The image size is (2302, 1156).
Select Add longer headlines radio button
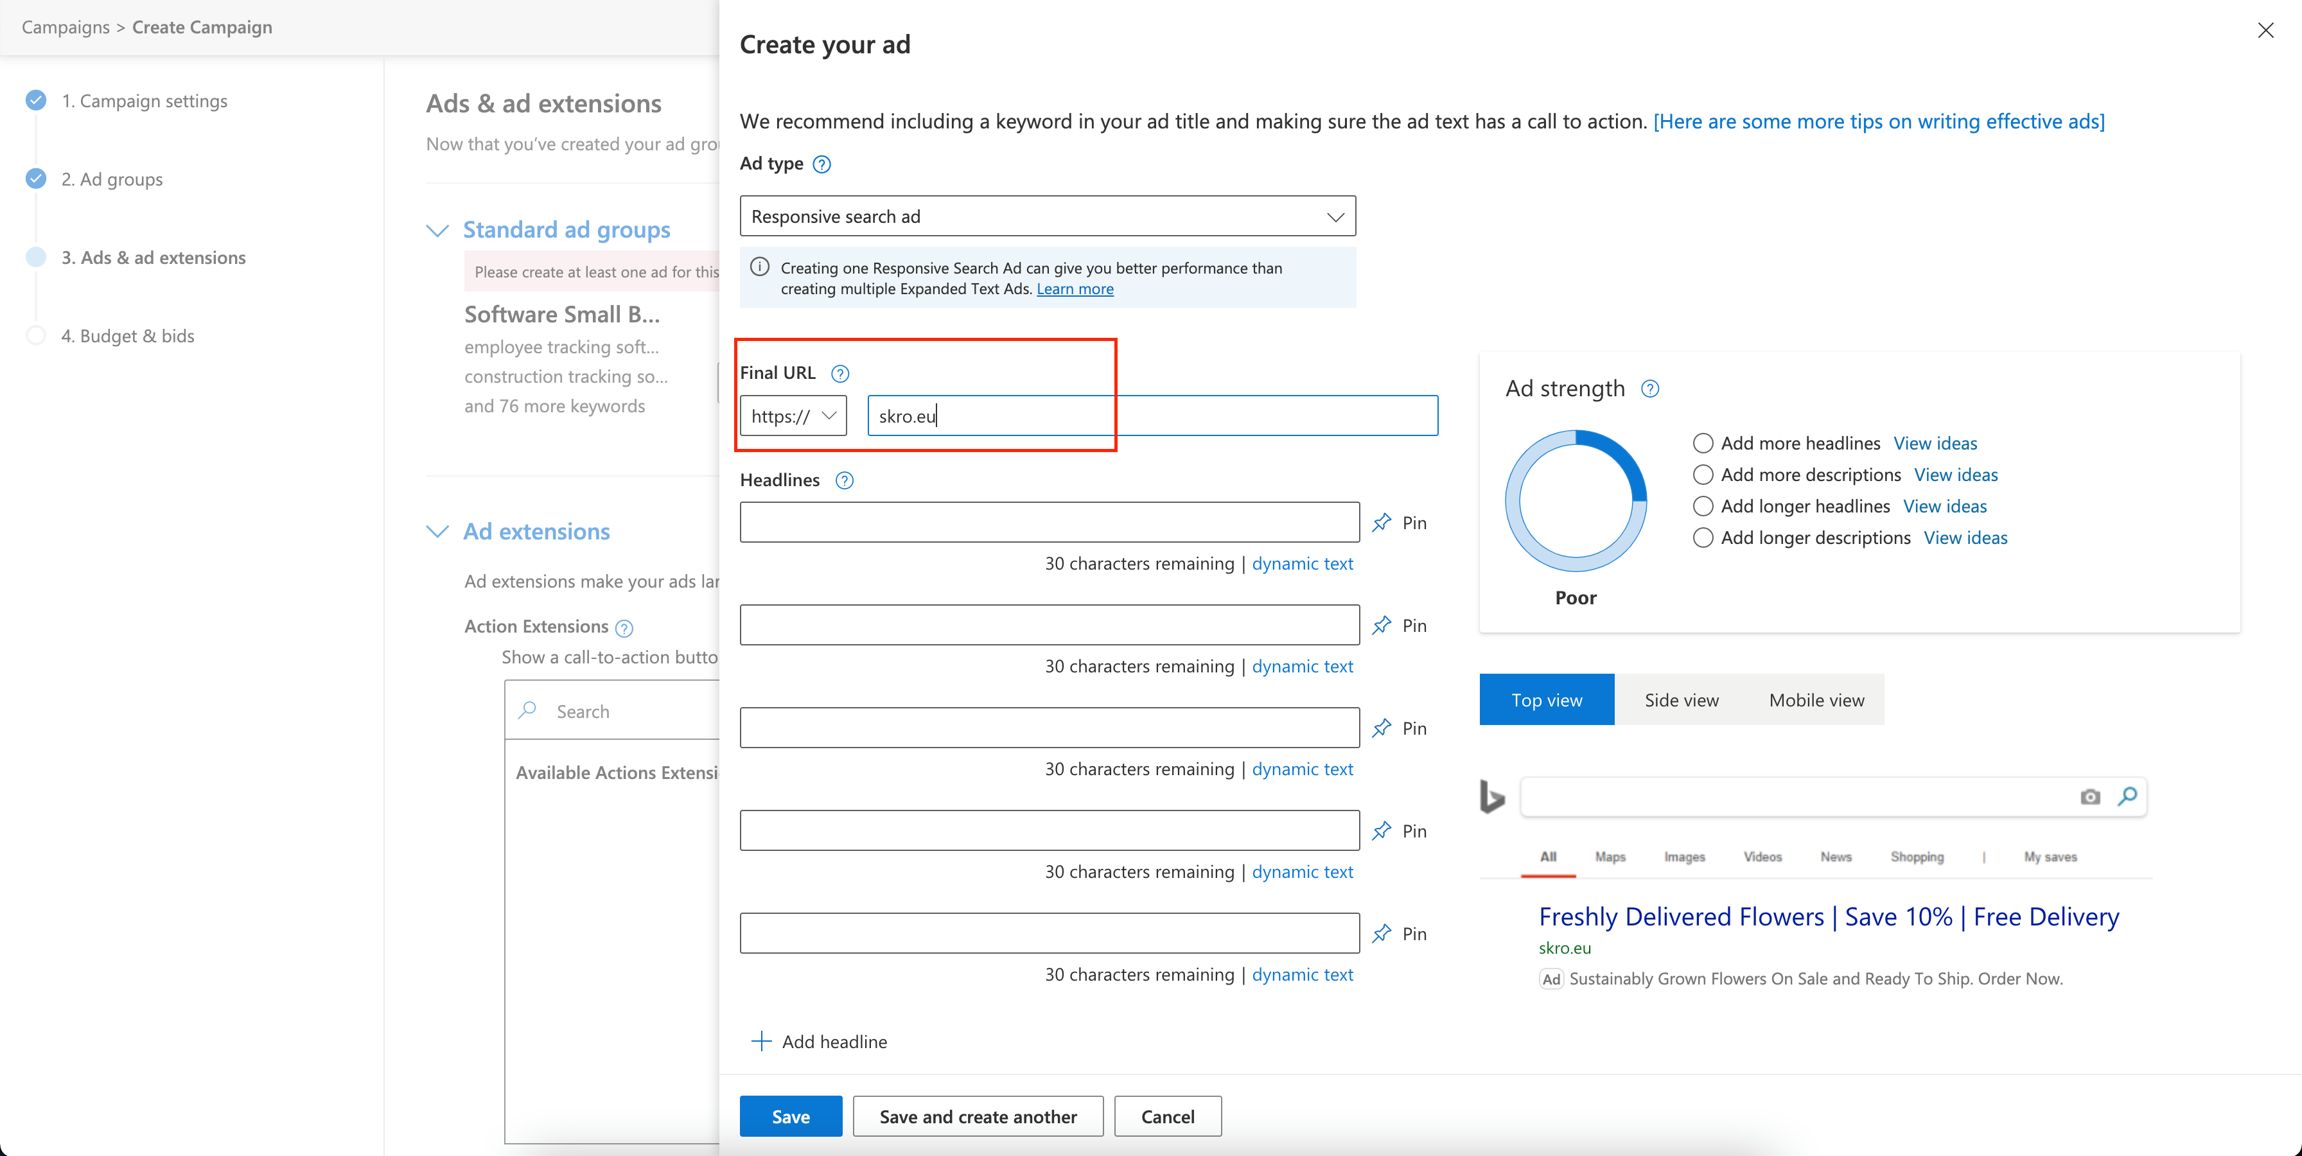(1703, 507)
